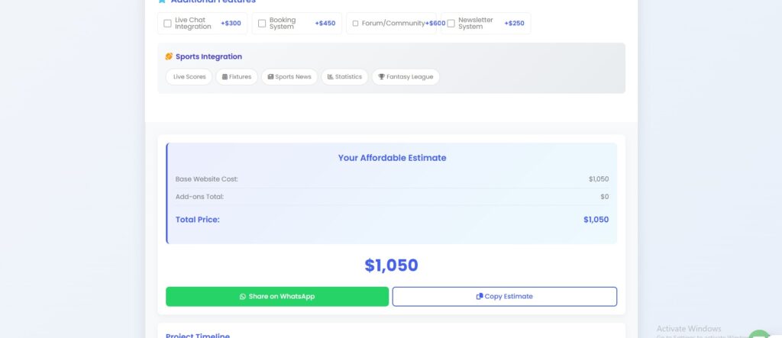Select the Newsletter System checkbox

pos(451,24)
